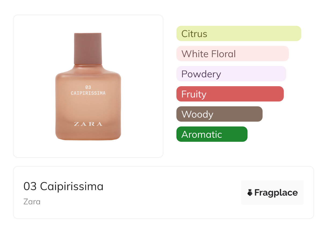The height and width of the screenshot is (232, 327).
Task: Click the 'Powdery' text label
Action: [201, 74]
